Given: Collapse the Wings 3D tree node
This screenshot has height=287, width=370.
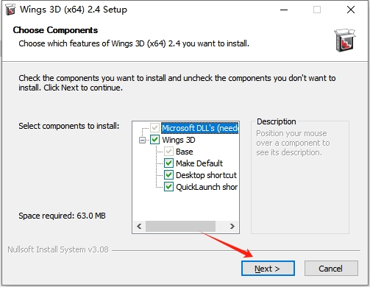Looking at the screenshot, I should (142, 140).
